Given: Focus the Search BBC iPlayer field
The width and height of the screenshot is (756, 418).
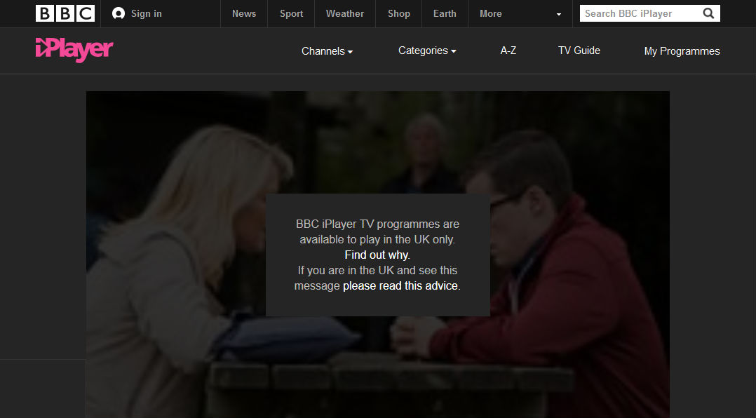Looking at the screenshot, I should coord(640,13).
